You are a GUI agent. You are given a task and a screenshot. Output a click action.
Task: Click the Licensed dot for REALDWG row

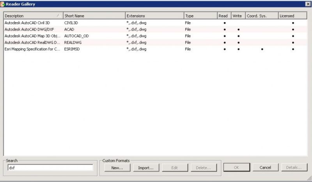[293, 43]
